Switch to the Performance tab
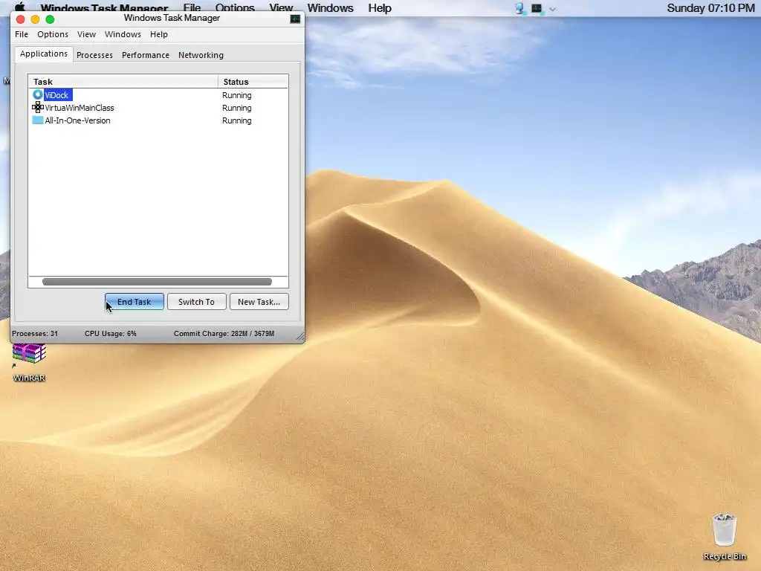761x571 pixels. 146,55
